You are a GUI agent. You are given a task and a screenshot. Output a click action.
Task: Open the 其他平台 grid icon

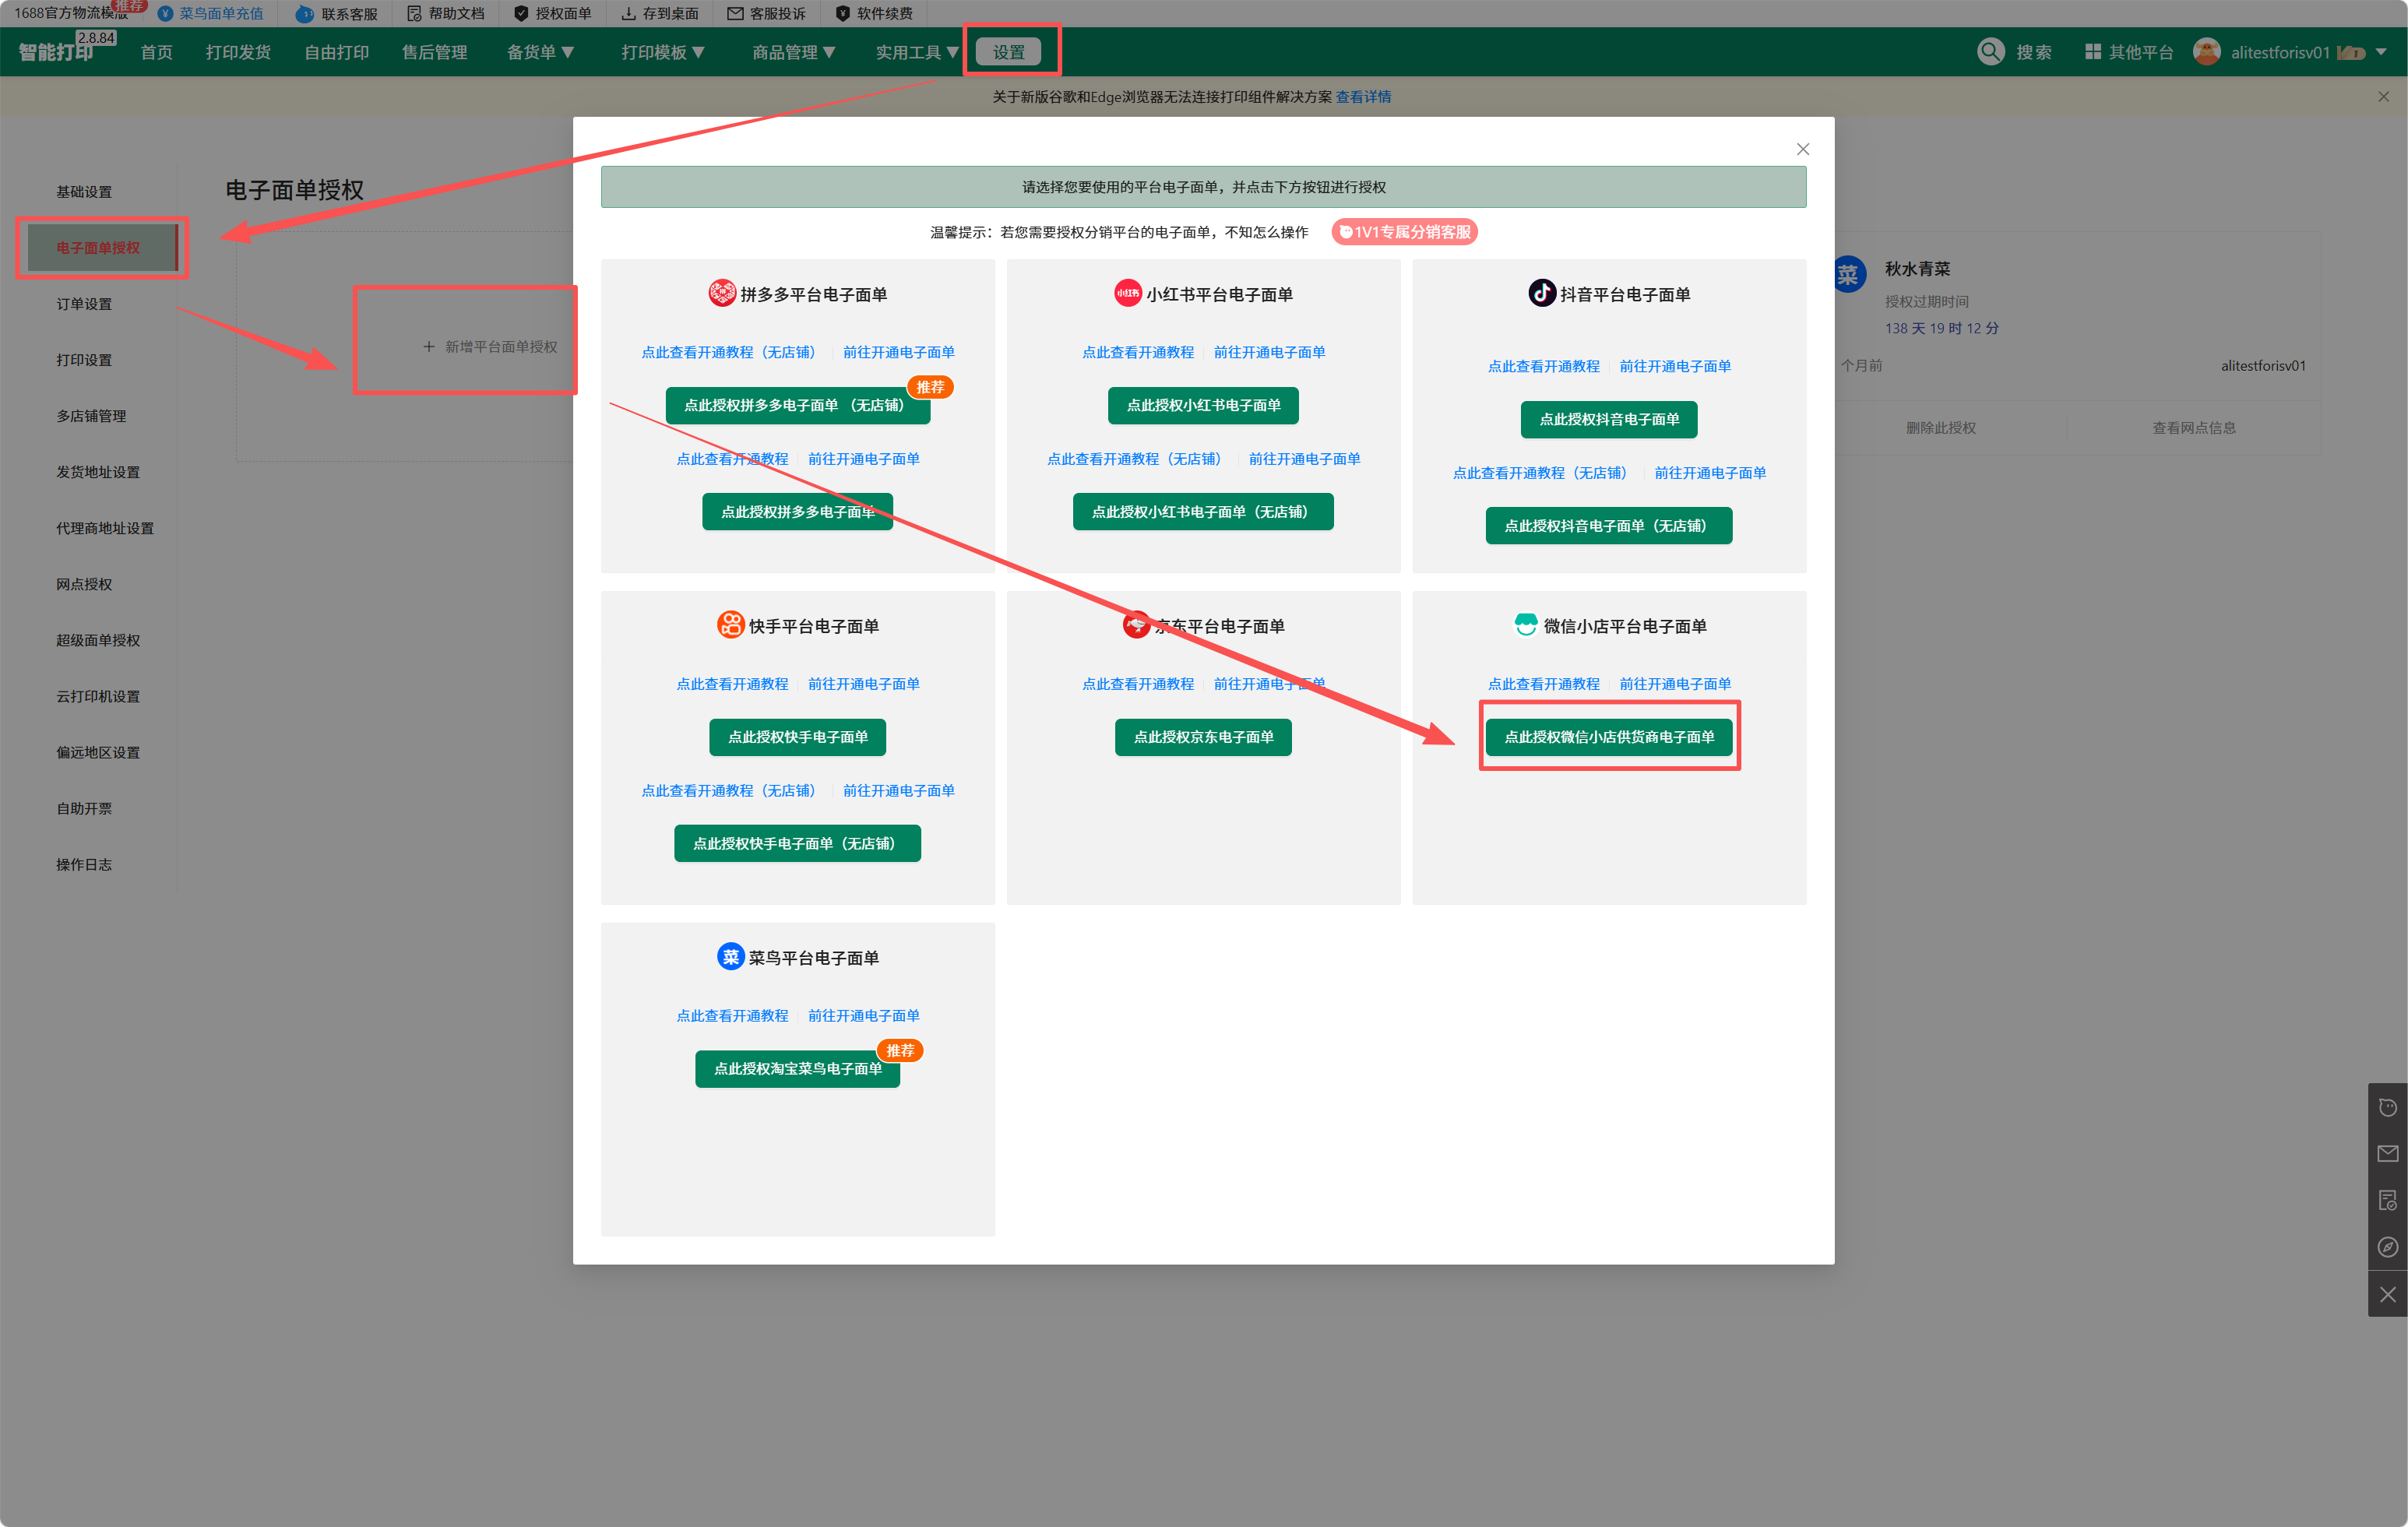[x=2092, y=52]
